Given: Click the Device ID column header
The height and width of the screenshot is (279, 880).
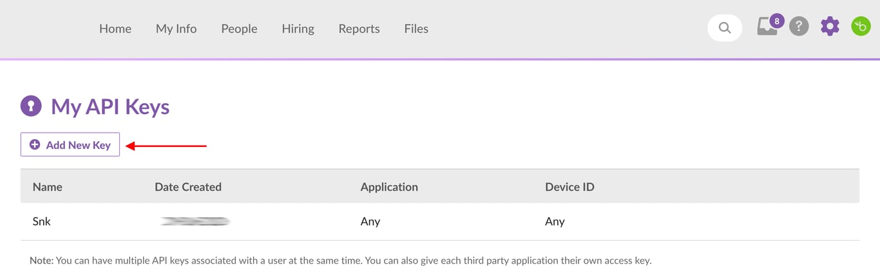Looking at the screenshot, I should (x=569, y=187).
